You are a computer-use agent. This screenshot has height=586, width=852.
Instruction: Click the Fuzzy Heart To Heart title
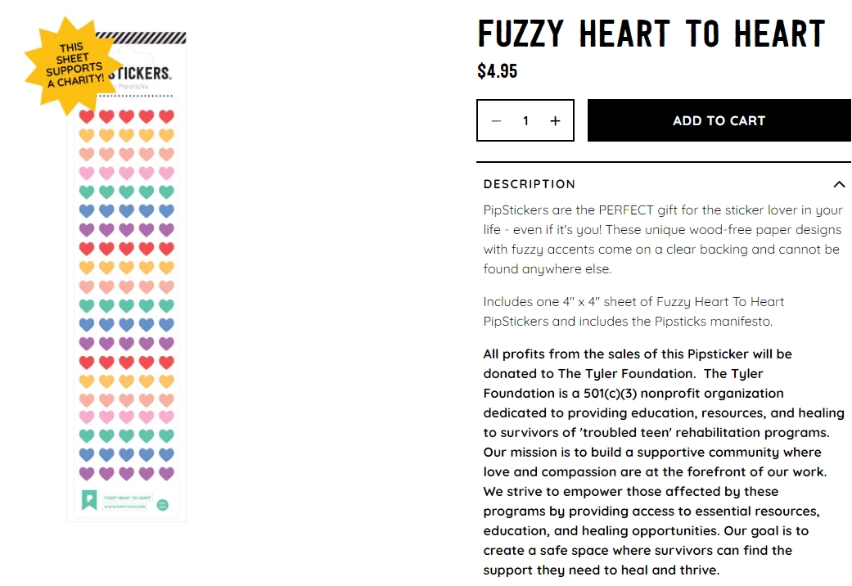pos(651,34)
